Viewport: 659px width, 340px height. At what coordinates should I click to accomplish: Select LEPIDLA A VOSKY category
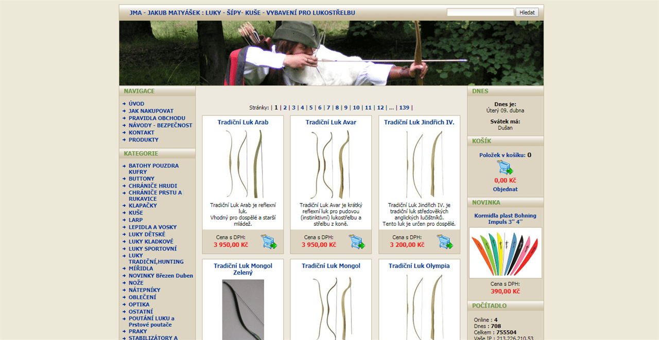[152, 227]
